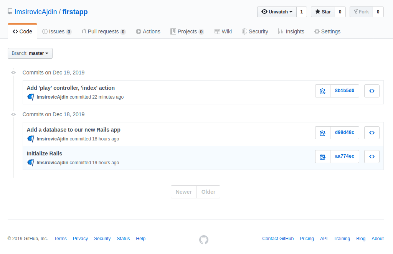Open About link in footer

click(378, 239)
